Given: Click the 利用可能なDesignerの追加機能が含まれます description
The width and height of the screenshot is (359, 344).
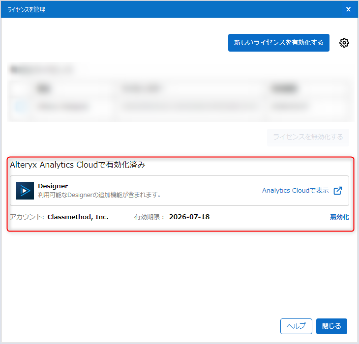Looking at the screenshot, I should pyautogui.click(x=99, y=195).
